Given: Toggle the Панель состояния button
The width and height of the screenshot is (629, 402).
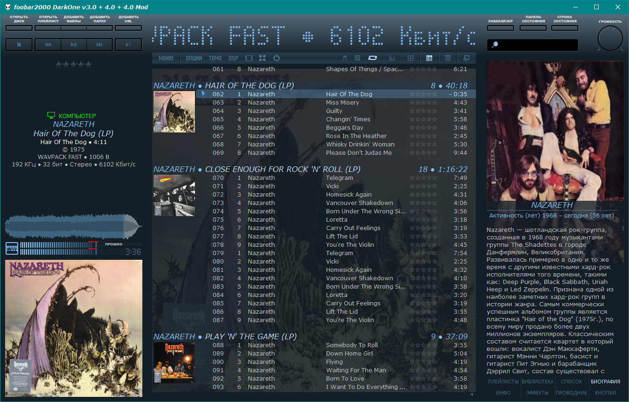Looking at the screenshot, I should [533, 28].
